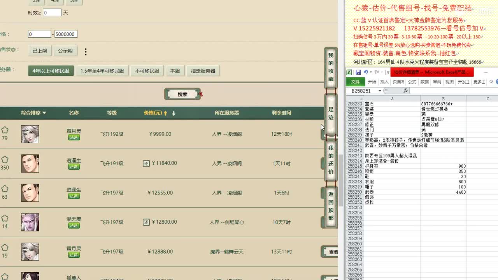The image size is (498, 280).
Task: Favorite the listing with 63 stars
Action: [x=5, y=189]
